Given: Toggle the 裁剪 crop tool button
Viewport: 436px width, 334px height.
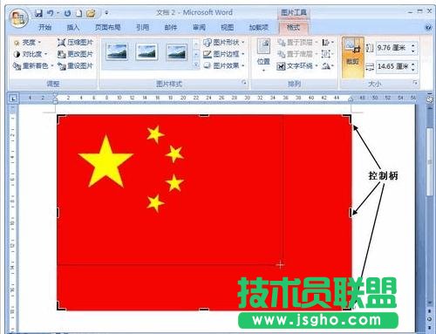Looking at the screenshot, I should [x=352, y=58].
